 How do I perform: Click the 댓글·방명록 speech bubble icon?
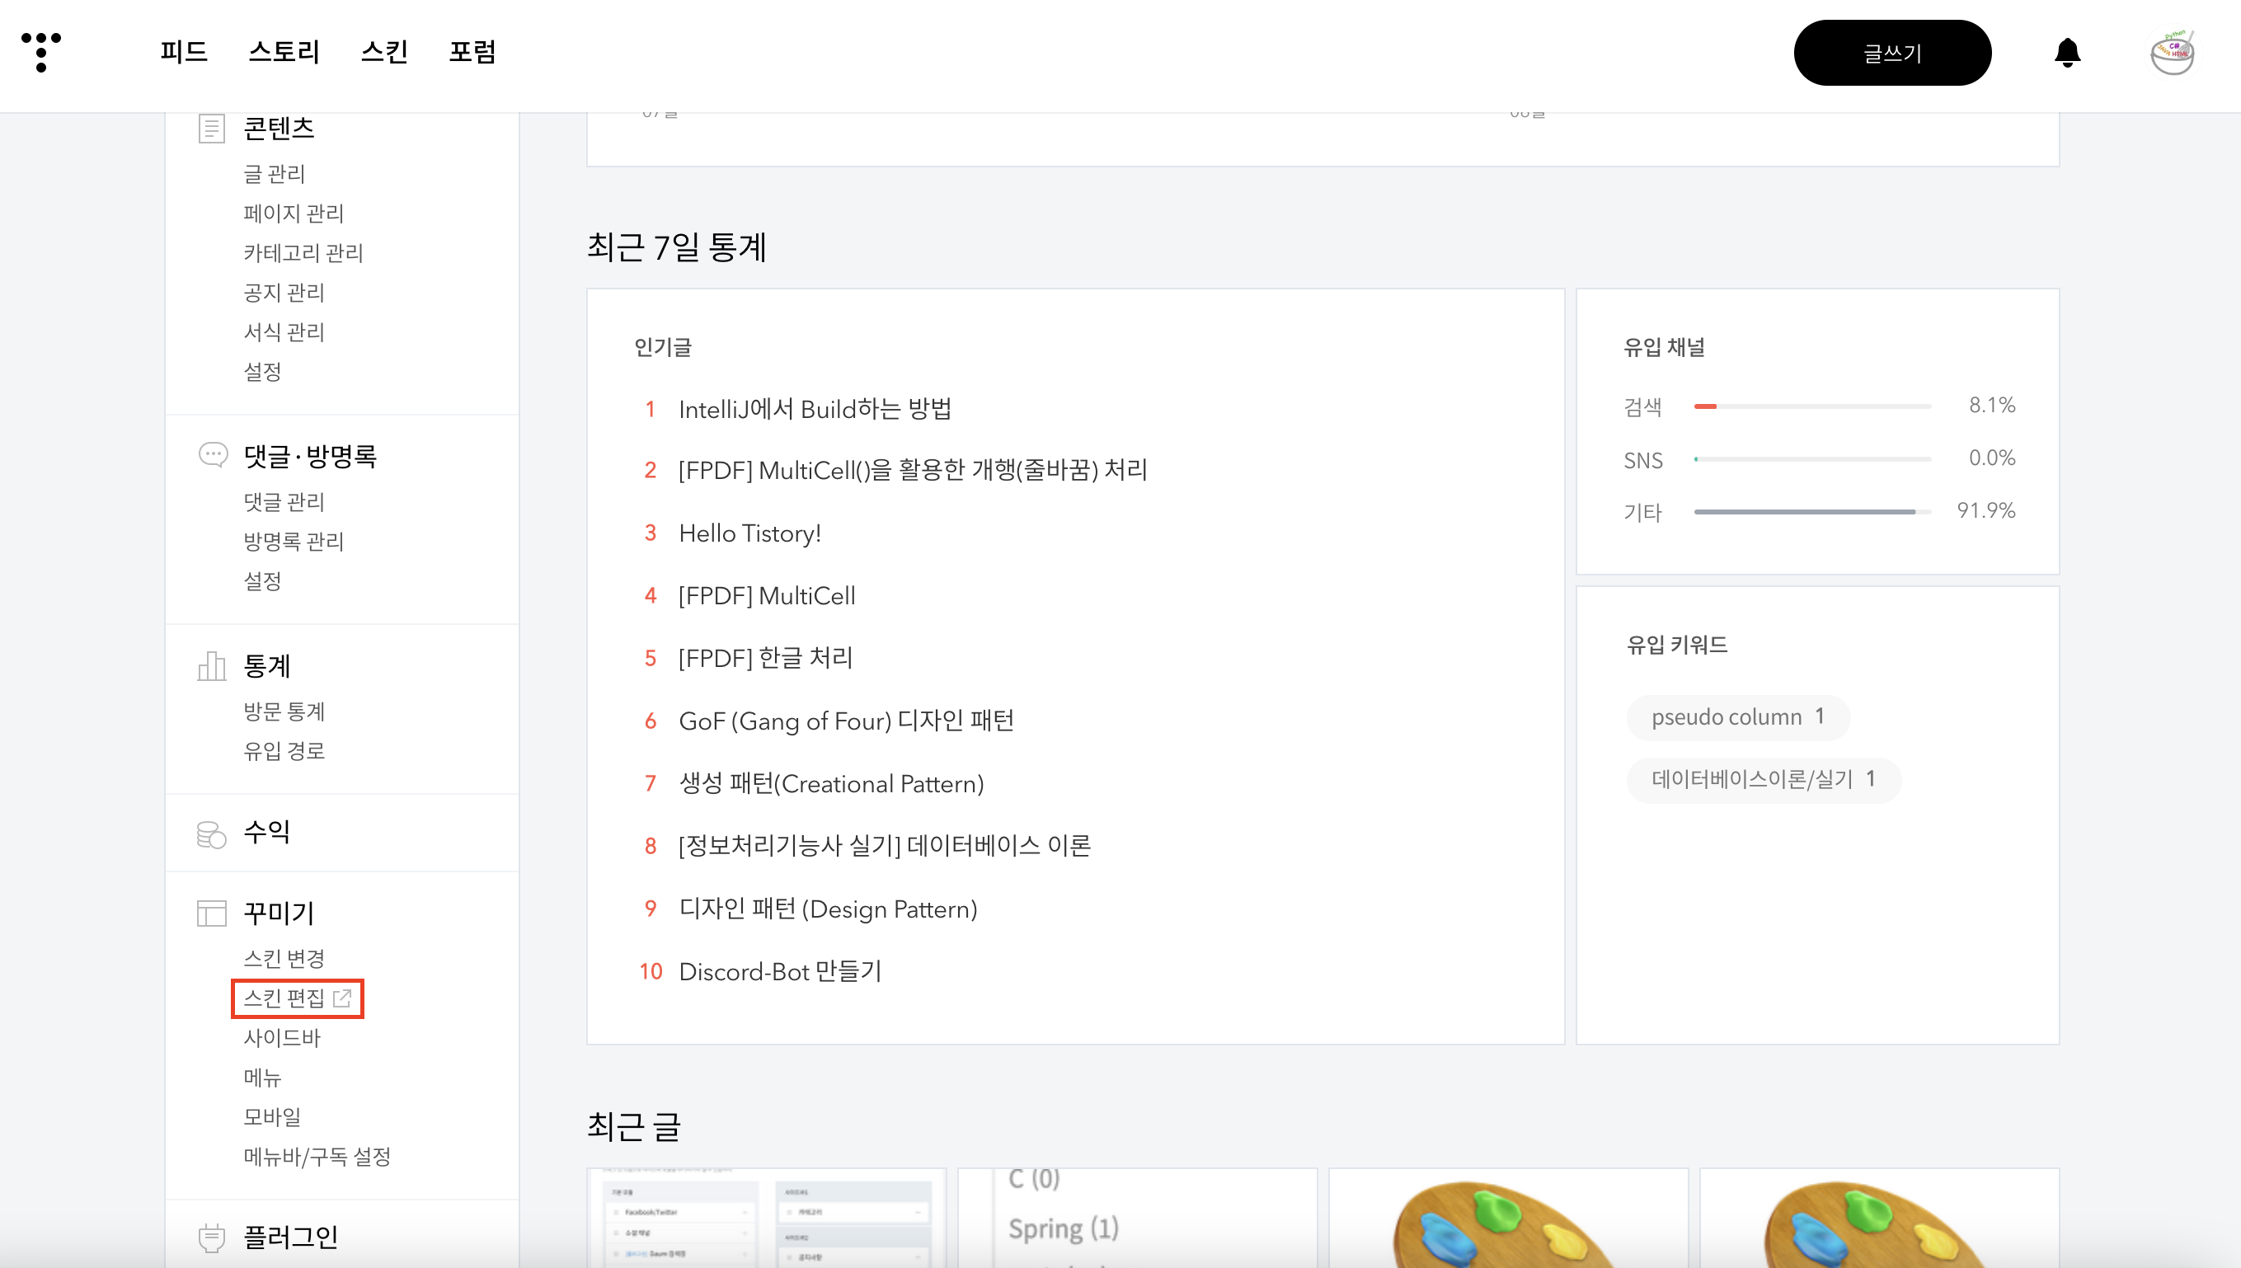[x=213, y=454]
